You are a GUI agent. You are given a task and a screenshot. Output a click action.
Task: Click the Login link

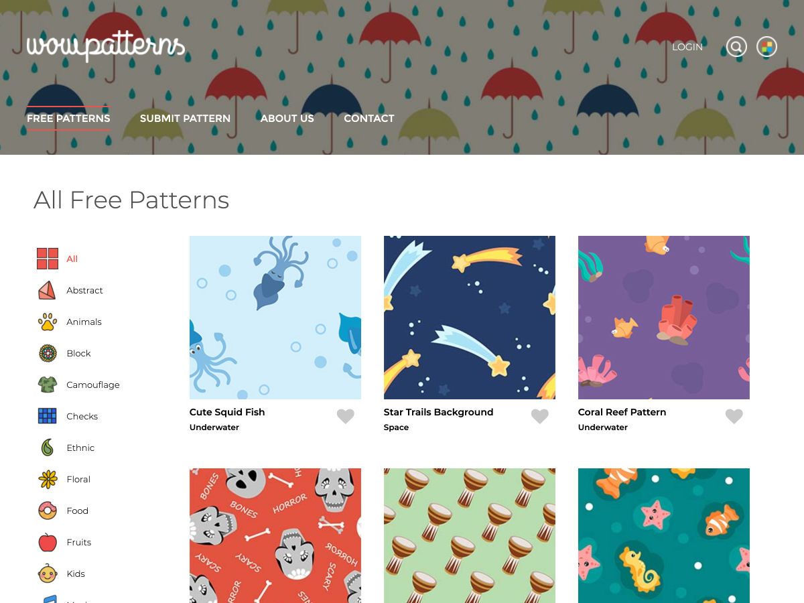(x=687, y=47)
